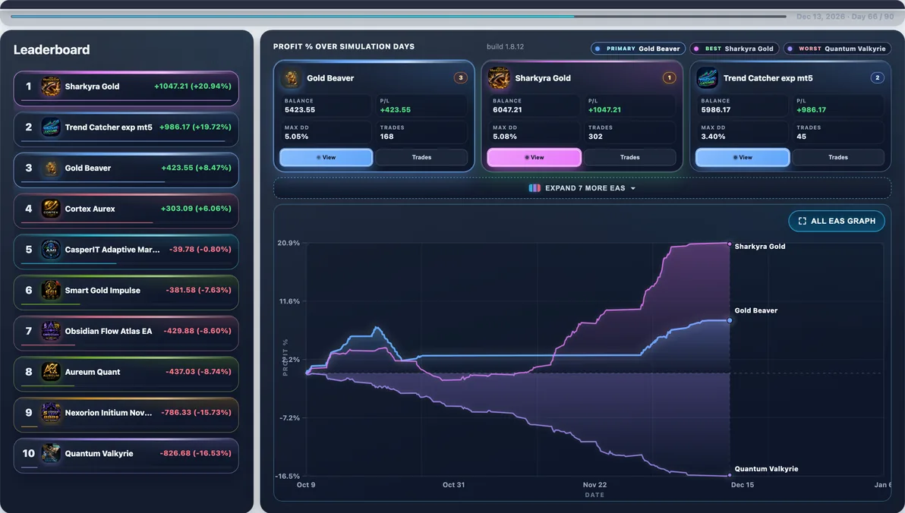Viewport: 905px width, 513px height.
Task: Select Quantum Valkyrie leaderboard row
Action: click(126, 455)
